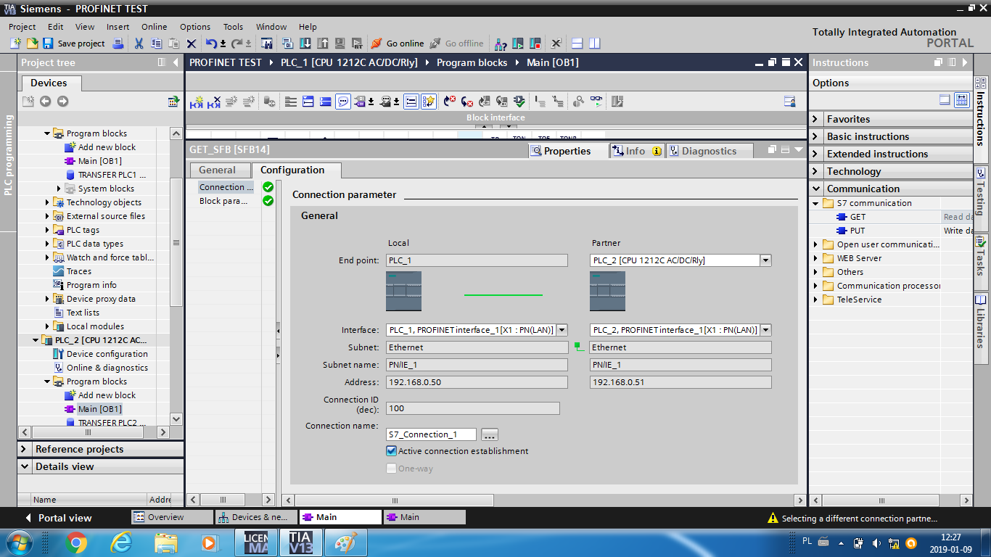Screen dimensions: 991x557
Task: Click the Connection ID field
Action: [x=473, y=408]
